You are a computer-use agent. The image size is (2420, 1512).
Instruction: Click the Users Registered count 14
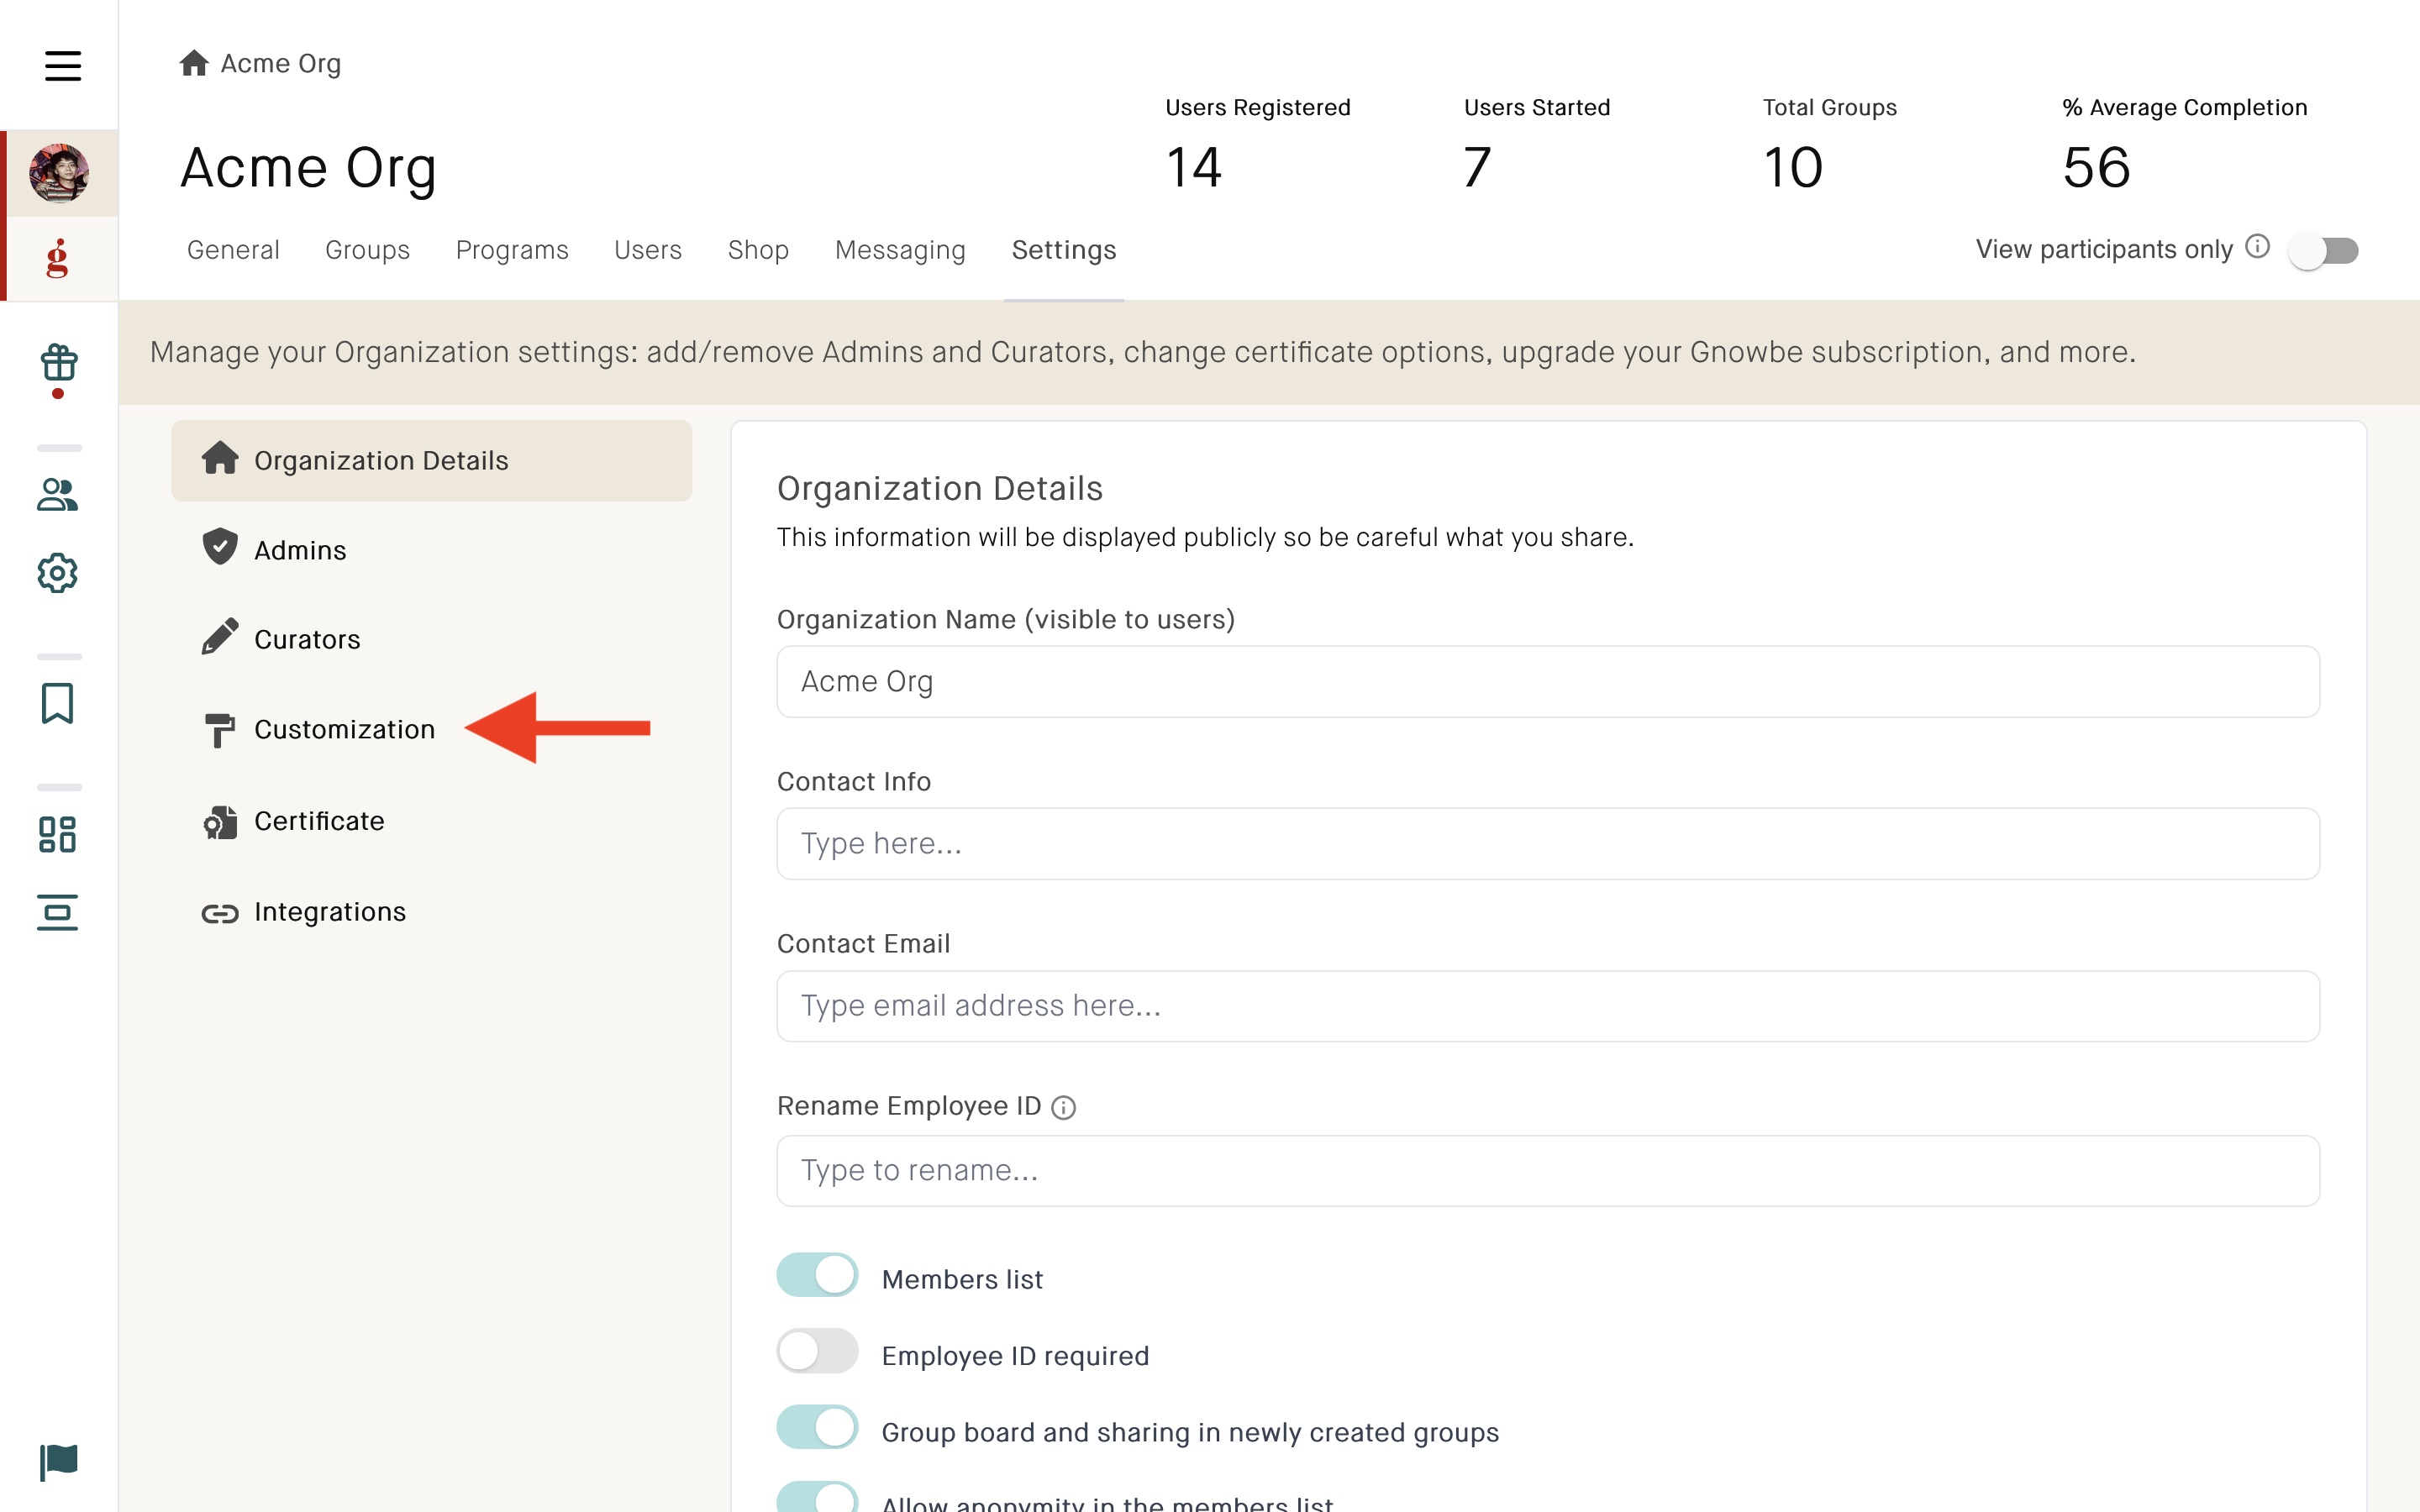[x=1194, y=167]
